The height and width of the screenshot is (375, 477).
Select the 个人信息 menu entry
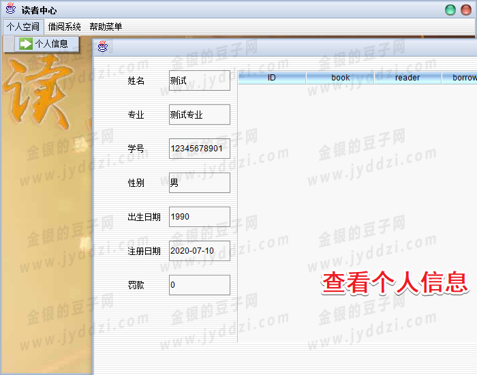click(46, 44)
